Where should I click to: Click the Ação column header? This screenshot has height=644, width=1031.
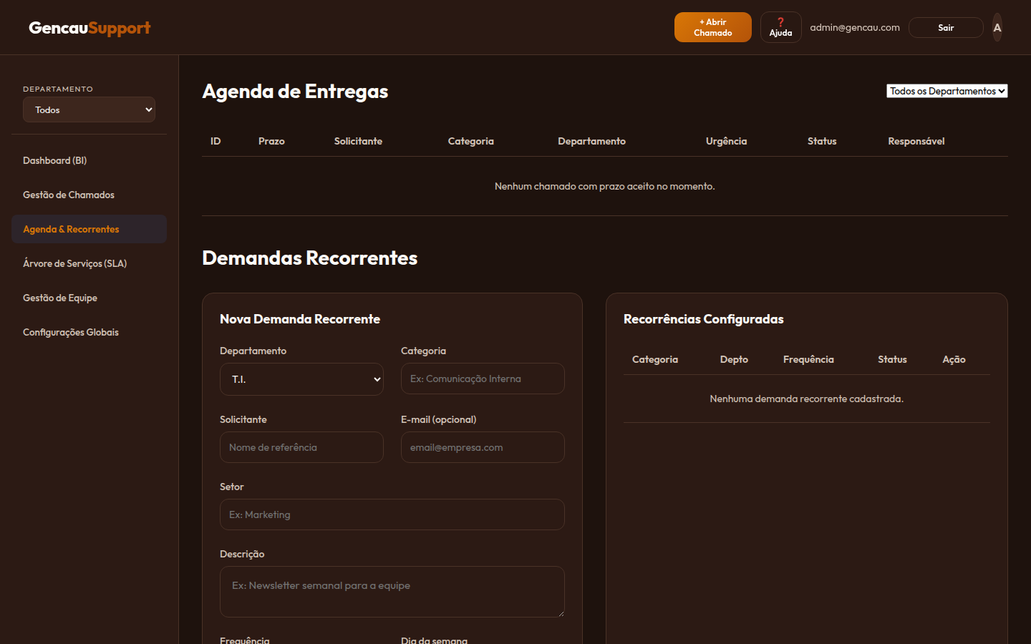click(954, 359)
